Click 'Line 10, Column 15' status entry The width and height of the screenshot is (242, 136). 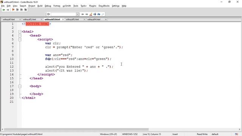coord(152,134)
